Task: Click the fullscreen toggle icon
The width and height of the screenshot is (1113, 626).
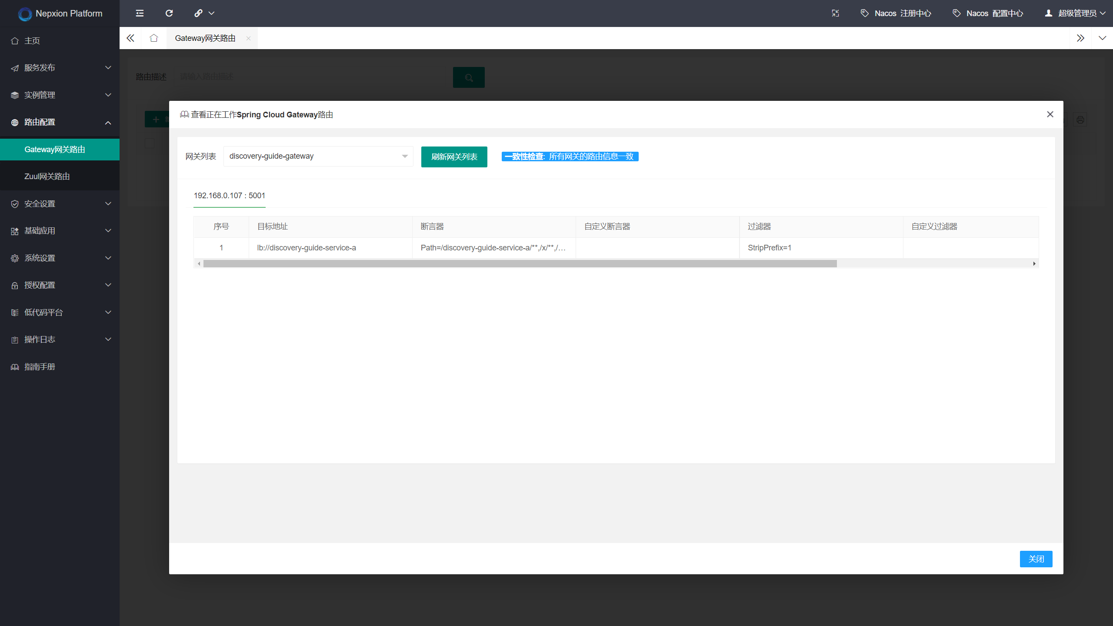Action: [835, 13]
